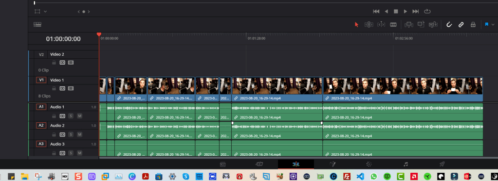Switch to the Fairlight page tab

click(406, 164)
